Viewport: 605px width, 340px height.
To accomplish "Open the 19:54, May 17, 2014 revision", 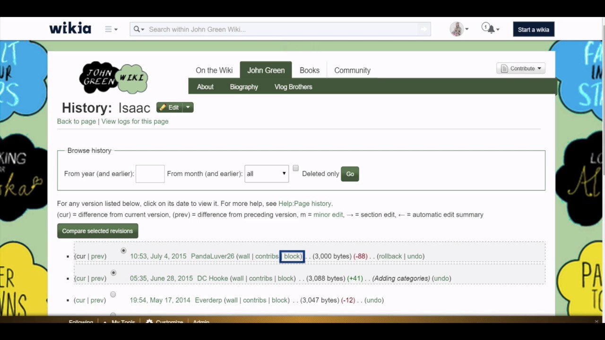I will [160, 300].
